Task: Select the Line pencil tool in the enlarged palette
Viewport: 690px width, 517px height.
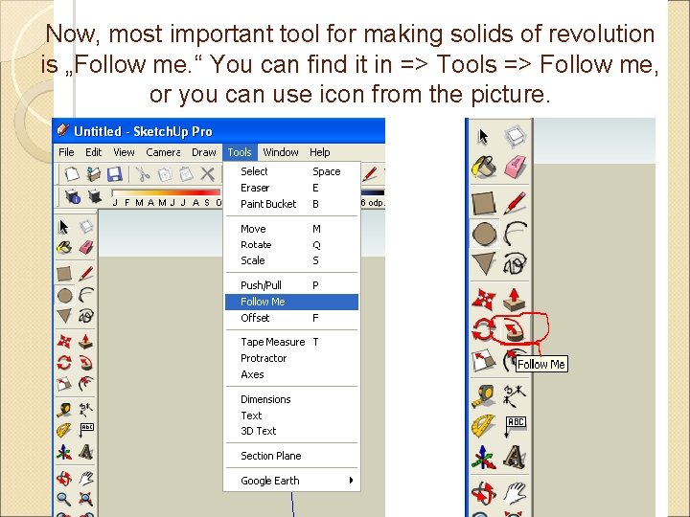Action: click(x=515, y=203)
